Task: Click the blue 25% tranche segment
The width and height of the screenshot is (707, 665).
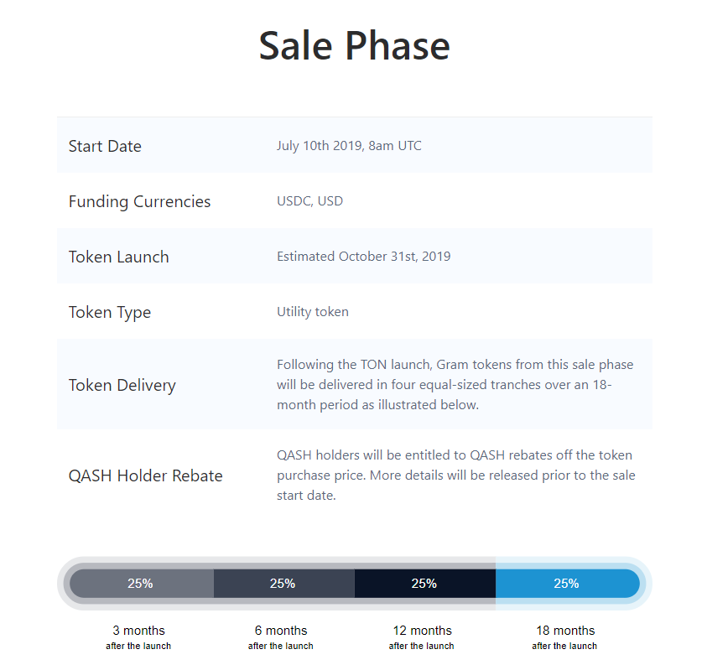Action: [x=568, y=584]
